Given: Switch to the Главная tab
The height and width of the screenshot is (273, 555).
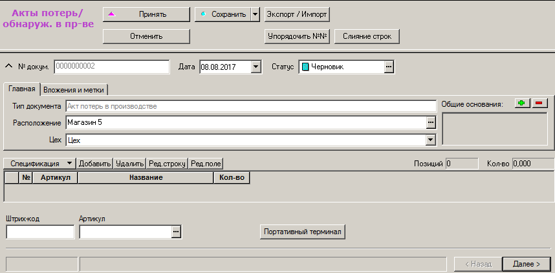Looking at the screenshot, I should pos(22,89).
